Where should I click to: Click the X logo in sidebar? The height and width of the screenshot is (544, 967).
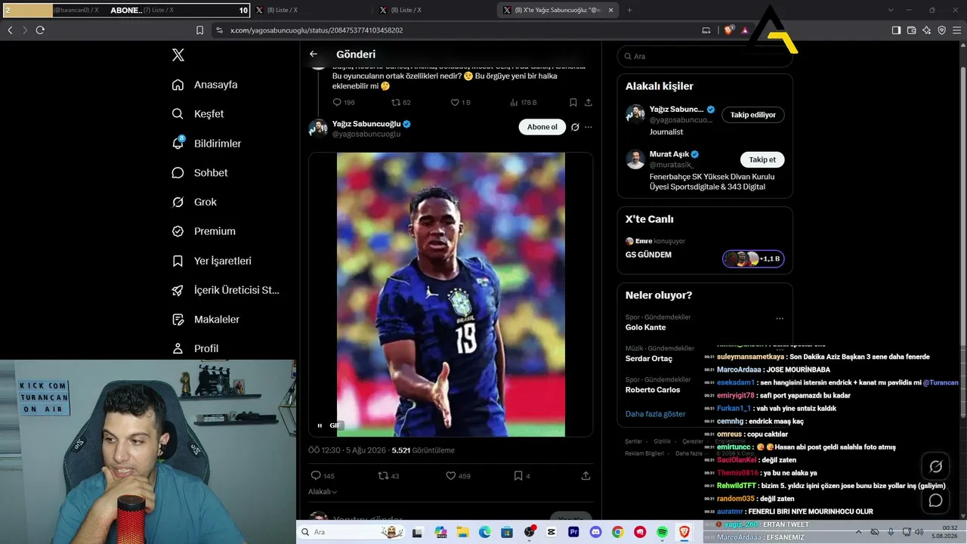(178, 55)
